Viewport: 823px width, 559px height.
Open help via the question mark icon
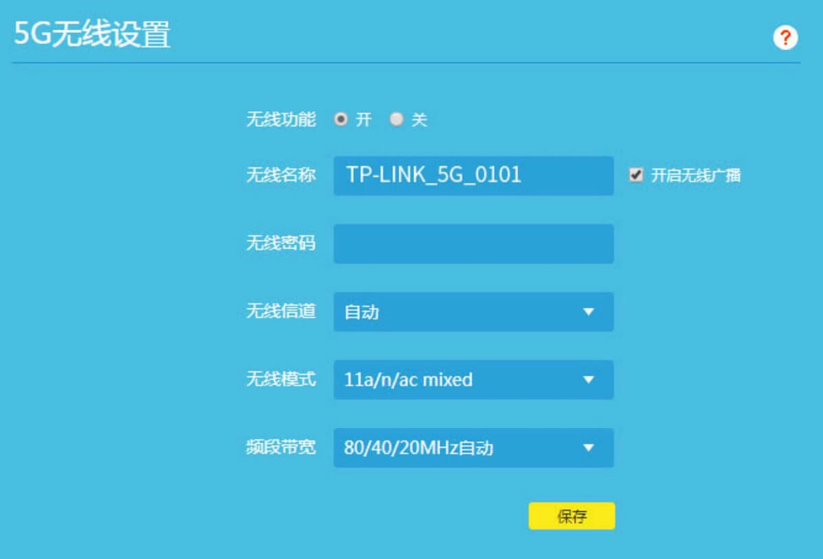click(786, 37)
